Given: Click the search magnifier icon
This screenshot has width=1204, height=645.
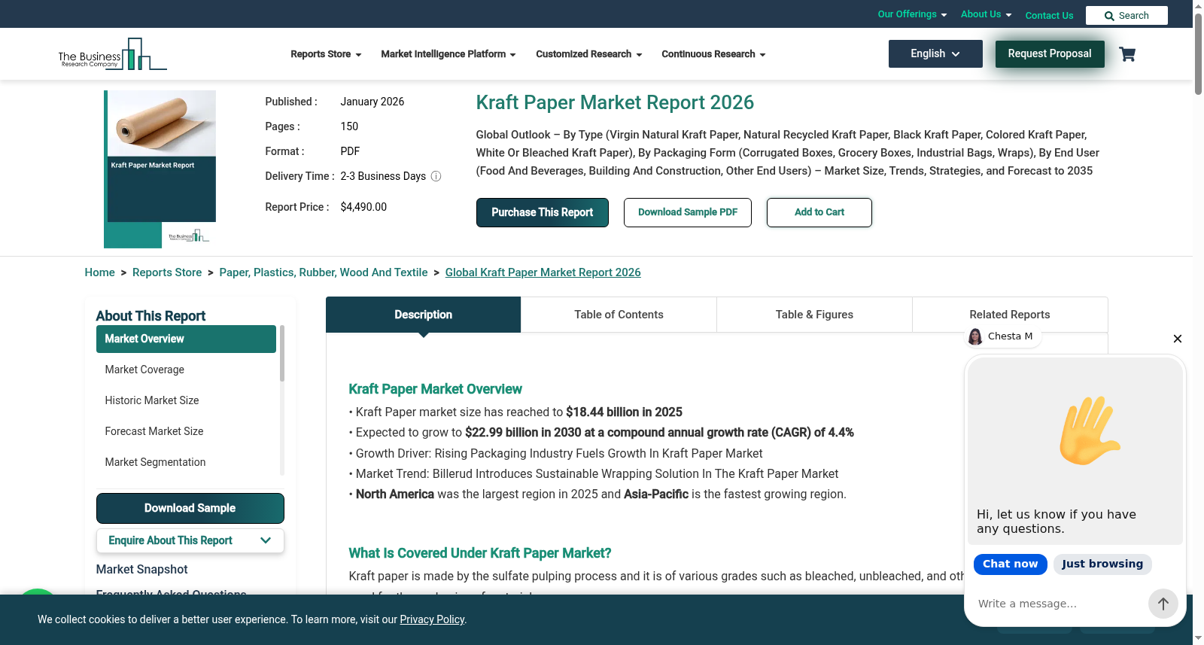Looking at the screenshot, I should point(1109,16).
